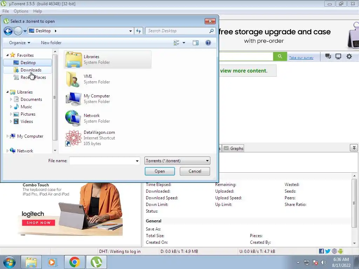Viewport: 359px width, 269px height.
Task: Expand the Music library node
Action: (11, 106)
